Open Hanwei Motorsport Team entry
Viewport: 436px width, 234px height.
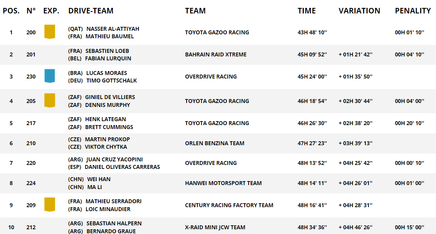223,183
